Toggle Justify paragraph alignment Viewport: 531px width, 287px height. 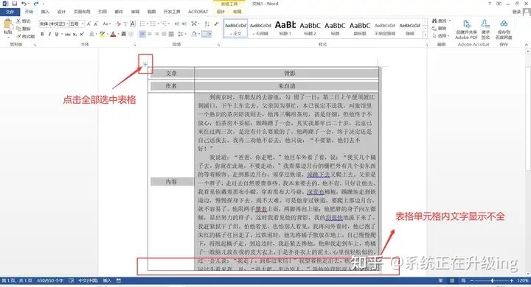coord(164,34)
